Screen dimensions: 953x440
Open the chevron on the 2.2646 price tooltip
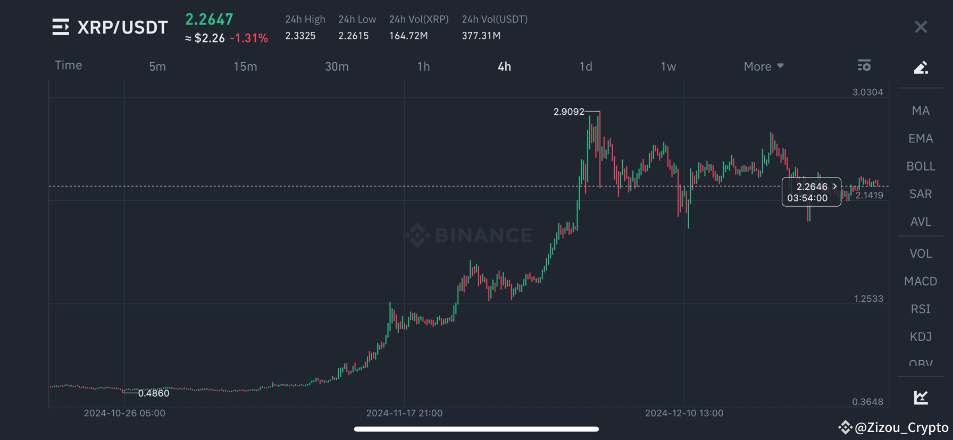coord(834,187)
